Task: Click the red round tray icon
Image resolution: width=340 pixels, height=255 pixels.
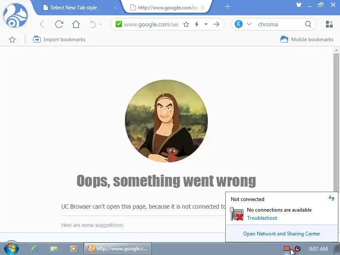Action: (297, 248)
